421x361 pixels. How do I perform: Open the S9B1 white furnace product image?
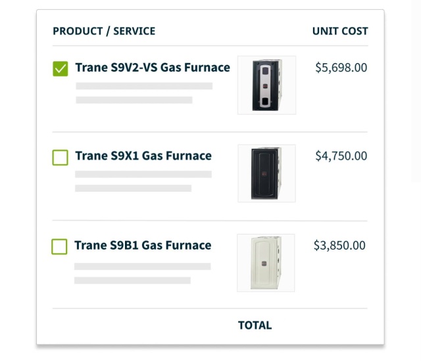tap(266, 263)
